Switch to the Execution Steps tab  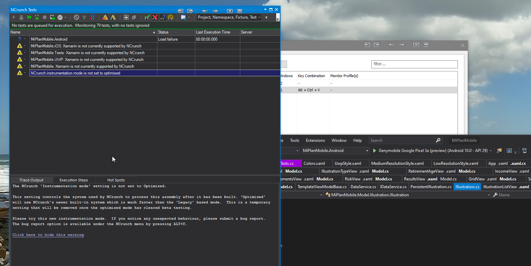click(x=73, y=180)
